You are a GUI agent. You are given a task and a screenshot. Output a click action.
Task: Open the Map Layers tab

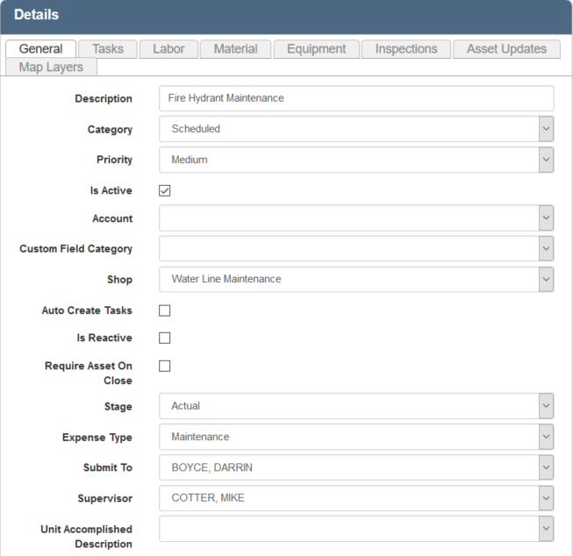[51, 67]
